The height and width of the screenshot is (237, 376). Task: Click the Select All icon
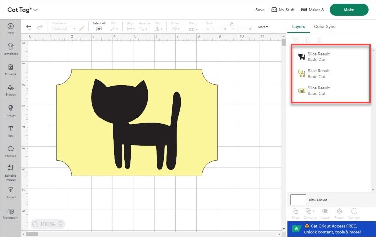99,29
